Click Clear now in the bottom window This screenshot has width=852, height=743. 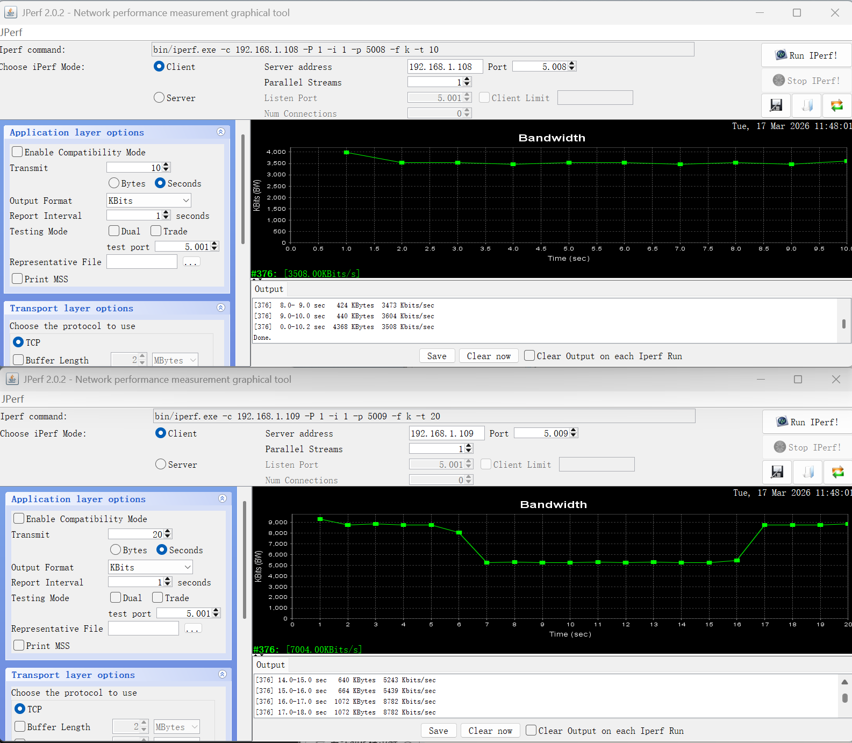[490, 731]
